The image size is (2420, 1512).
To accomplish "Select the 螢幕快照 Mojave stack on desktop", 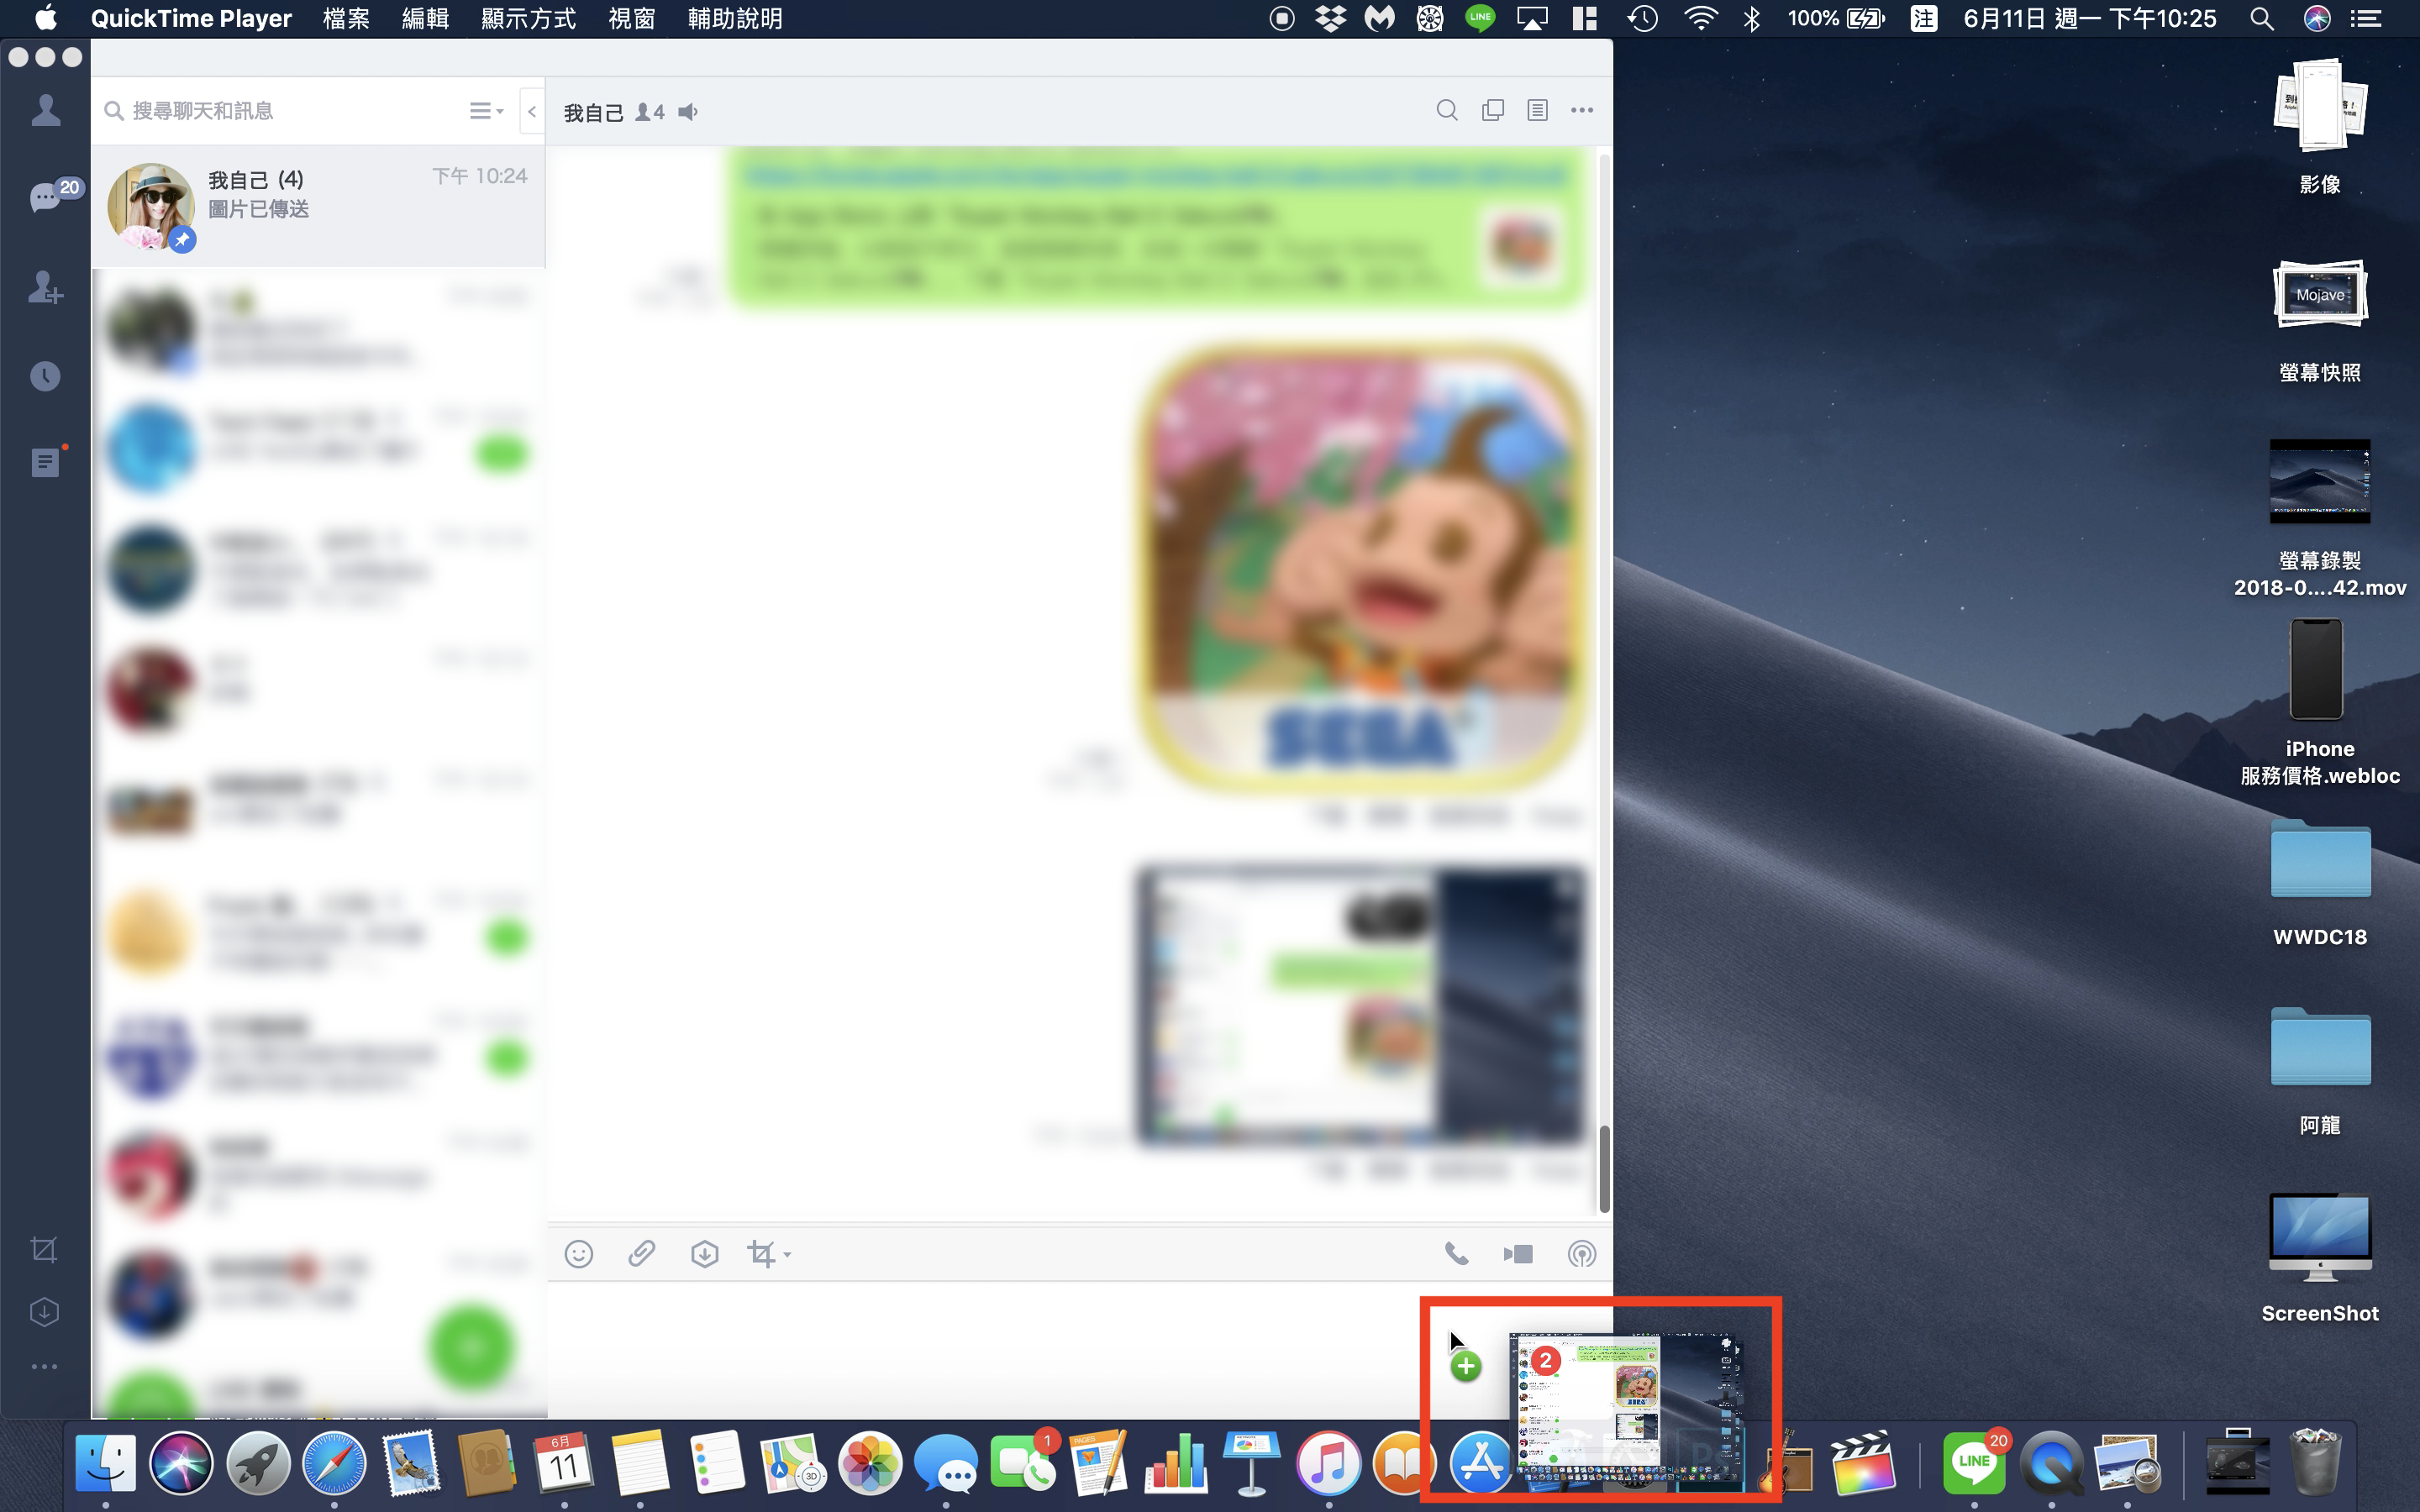I will click(x=2320, y=322).
